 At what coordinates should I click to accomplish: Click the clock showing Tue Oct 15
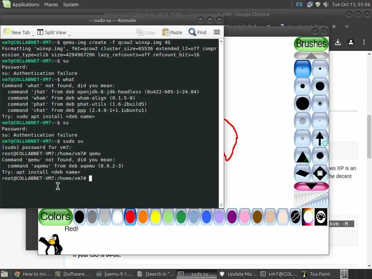pos(351,4)
